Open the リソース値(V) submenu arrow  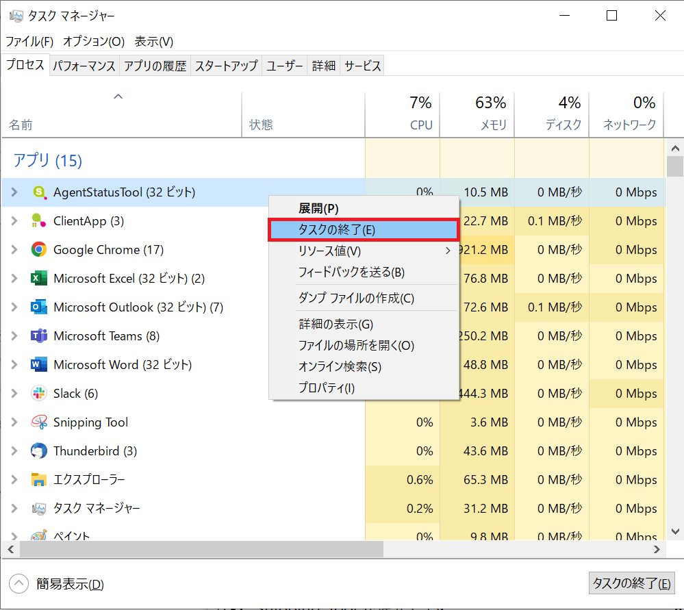[448, 251]
